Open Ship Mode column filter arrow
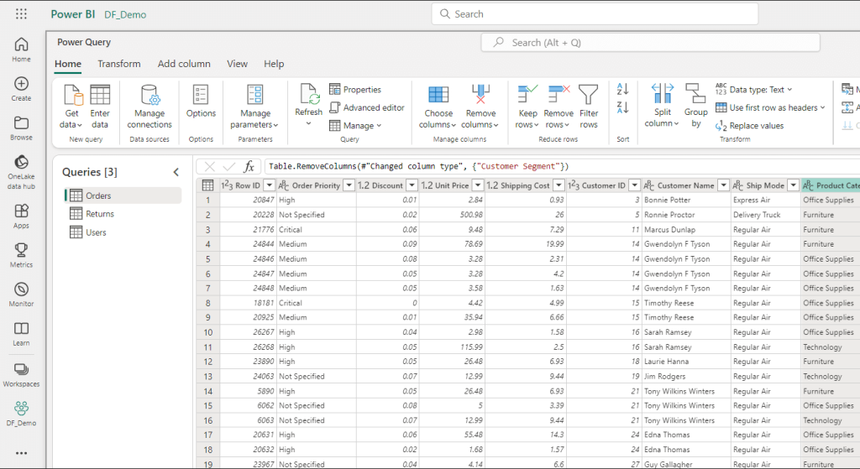This screenshot has height=469, width=860. point(793,185)
